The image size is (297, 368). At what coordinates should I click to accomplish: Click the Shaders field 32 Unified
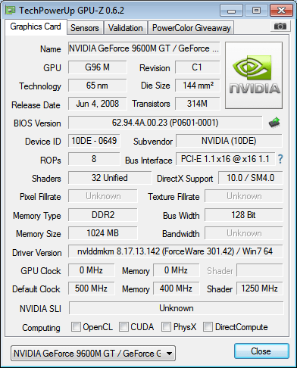pos(110,178)
